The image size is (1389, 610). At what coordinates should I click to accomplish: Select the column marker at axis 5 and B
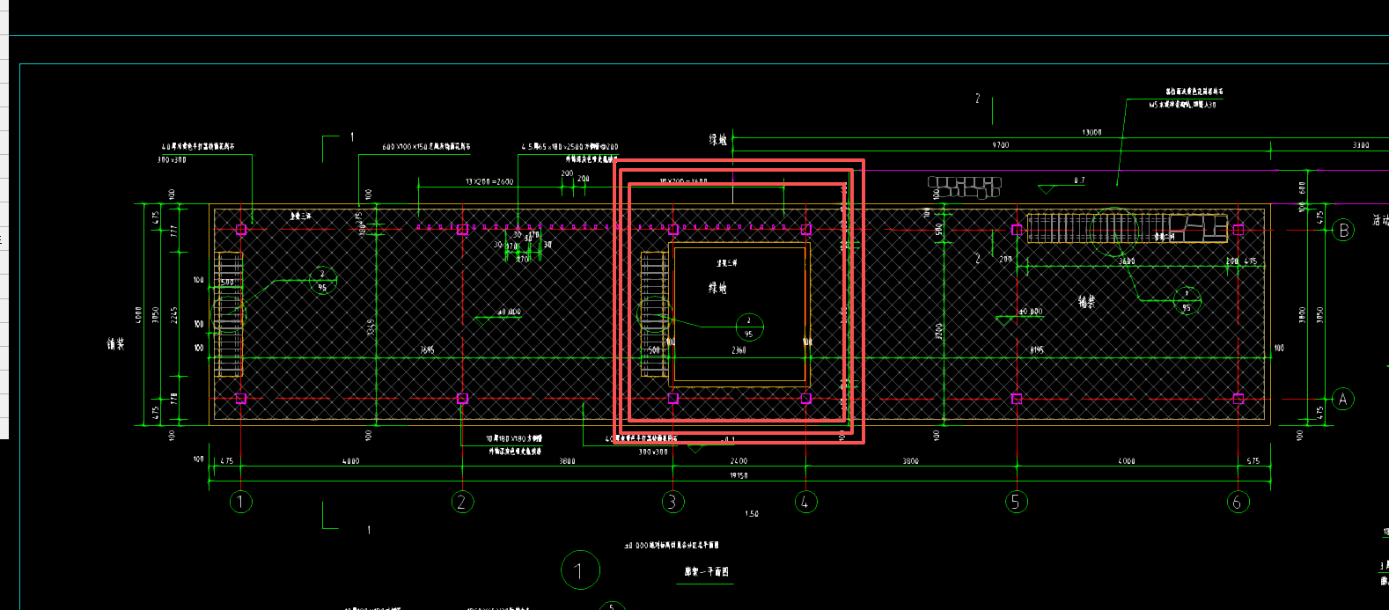[1017, 230]
